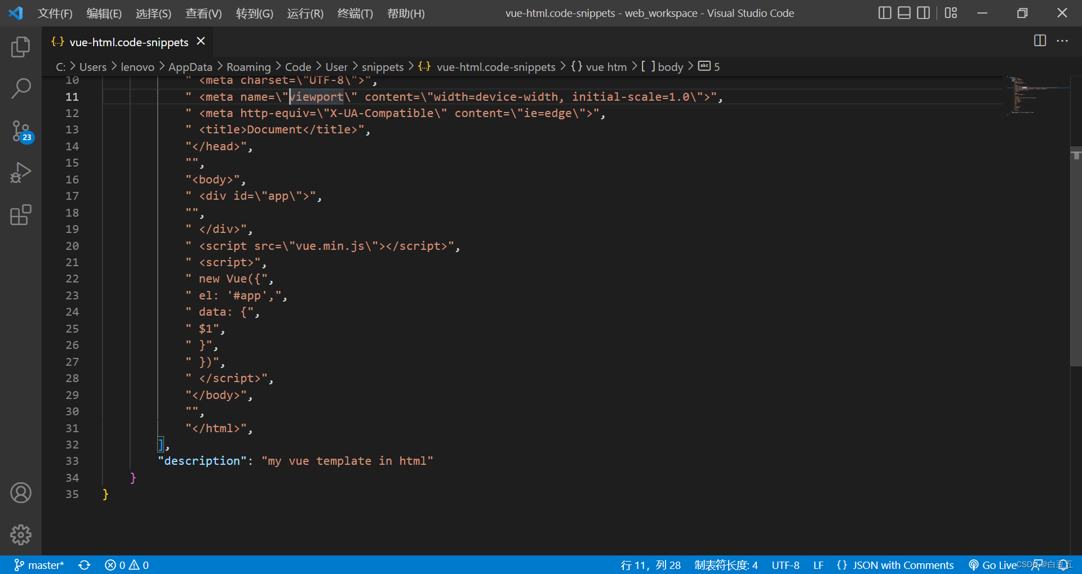This screenshot has height=574, width=1082.
Task: Open the Run and Debug view
Action: click(21, 173)
